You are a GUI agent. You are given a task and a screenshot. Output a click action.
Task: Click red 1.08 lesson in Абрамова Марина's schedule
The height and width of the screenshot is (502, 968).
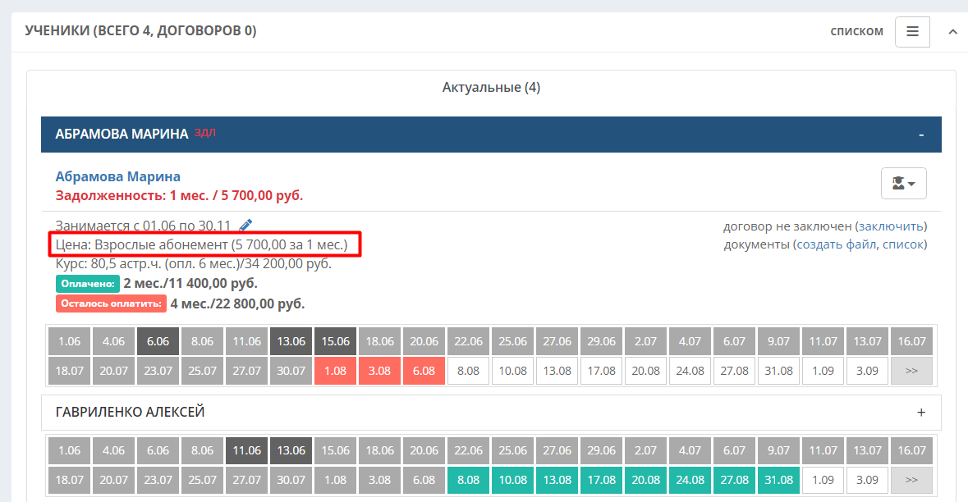(x=335, y=371)
